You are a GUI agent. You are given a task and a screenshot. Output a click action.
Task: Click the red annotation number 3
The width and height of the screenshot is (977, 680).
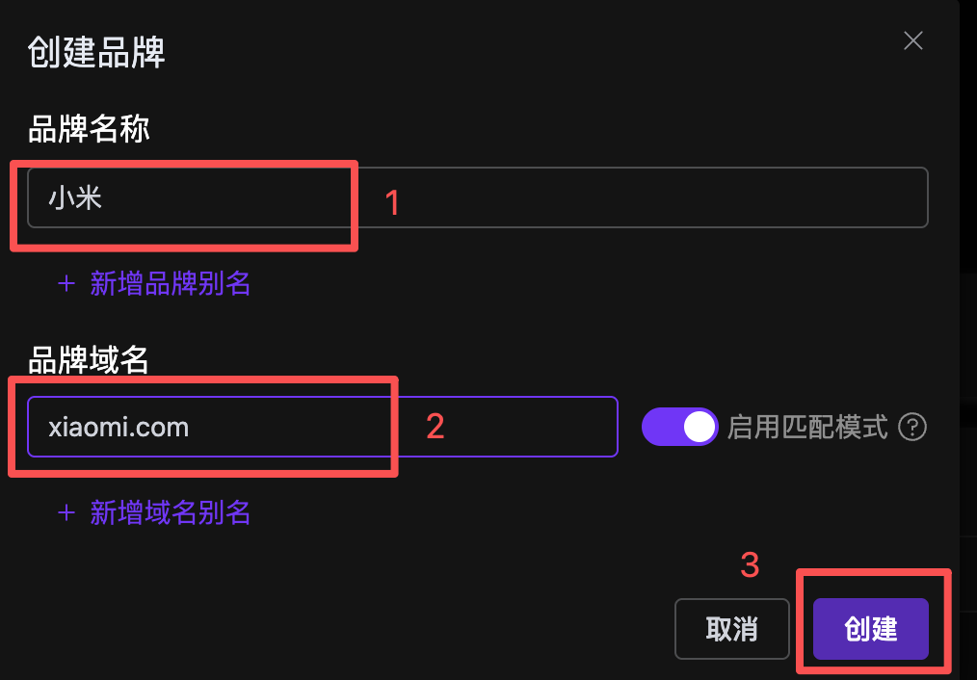[x=750, y=564]
